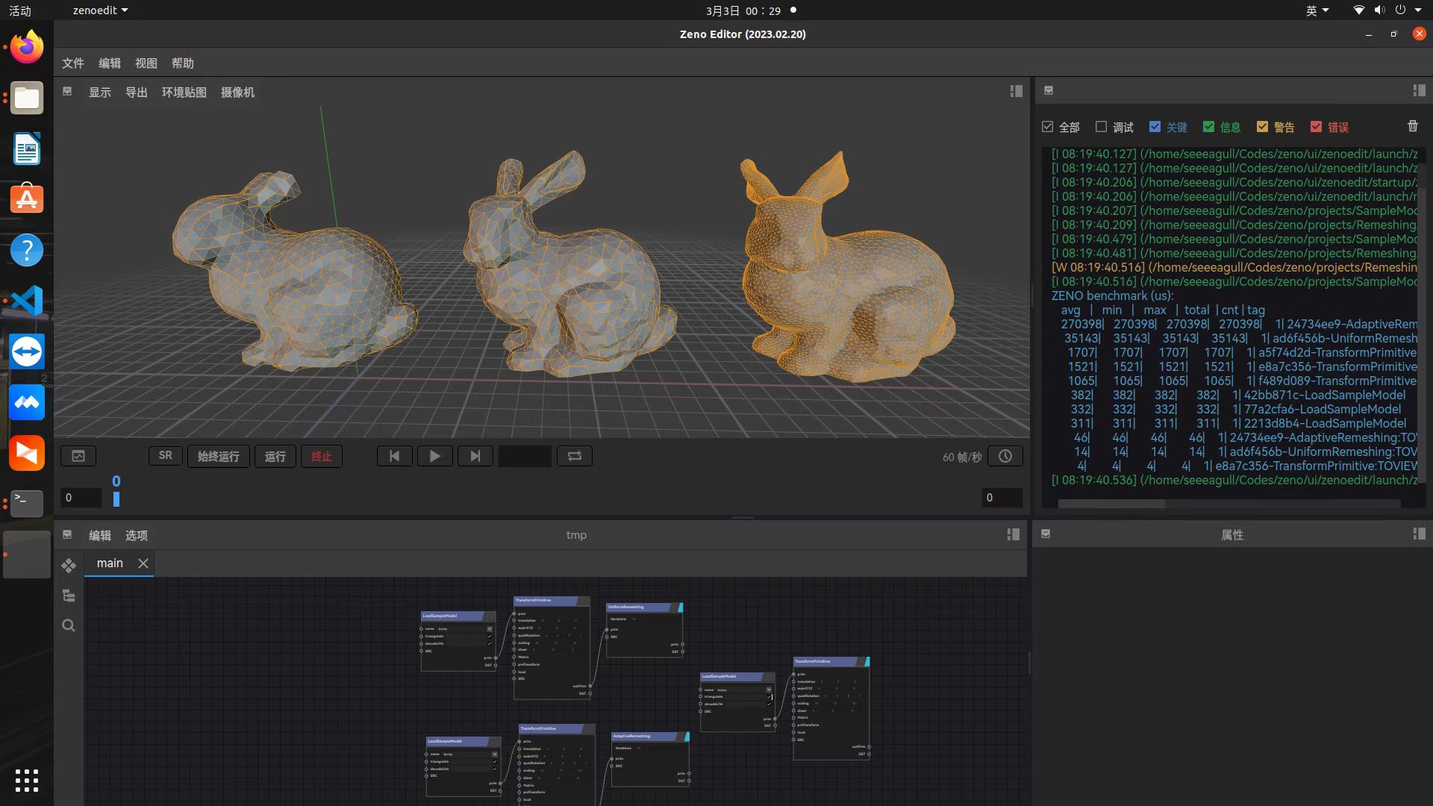Toggle cyan view flag on right TransformPrimitive node
This screenshot has height=806, width=1433.
click(867, 662)
